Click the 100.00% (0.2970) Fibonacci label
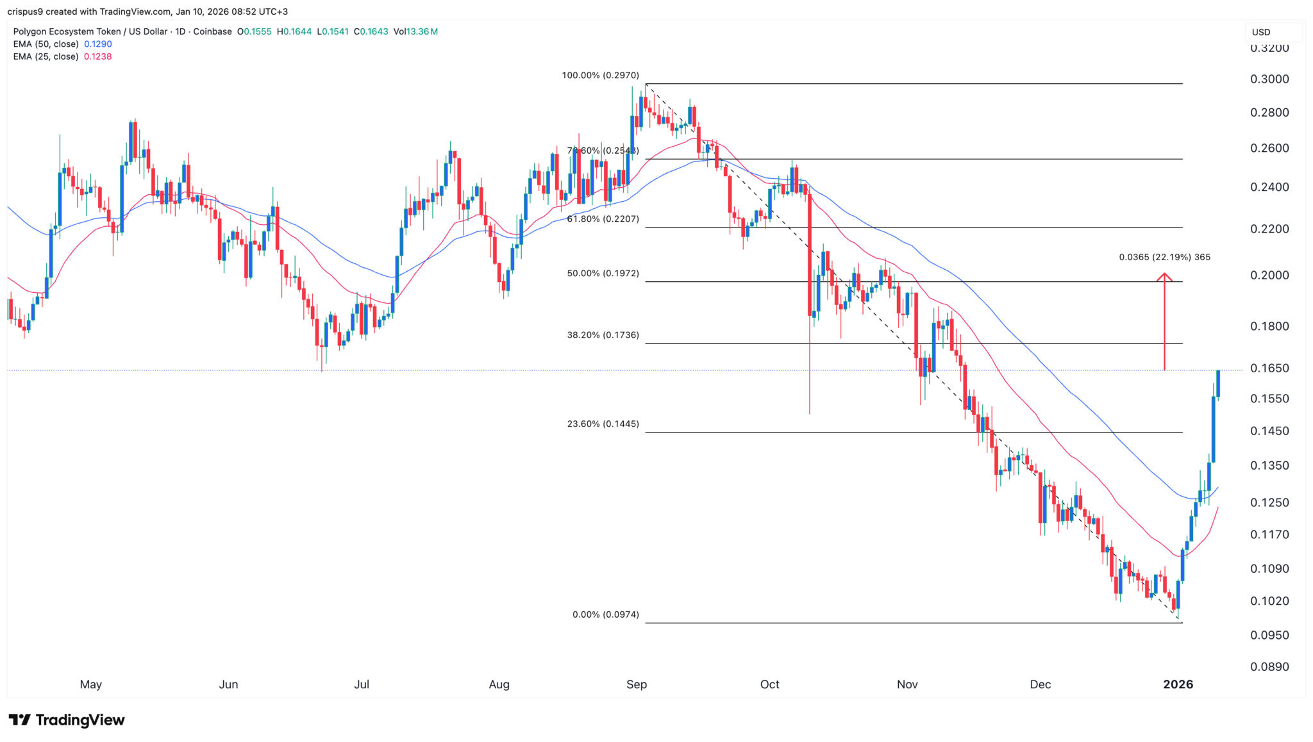 pyautogui.click(x=600, y=76)
